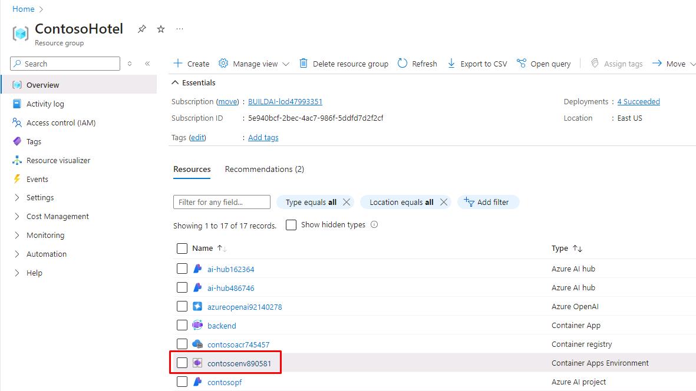This screenshot has width=696, height=391.
Task: Remove the Type equals all filter
Action: click(347, 202)
